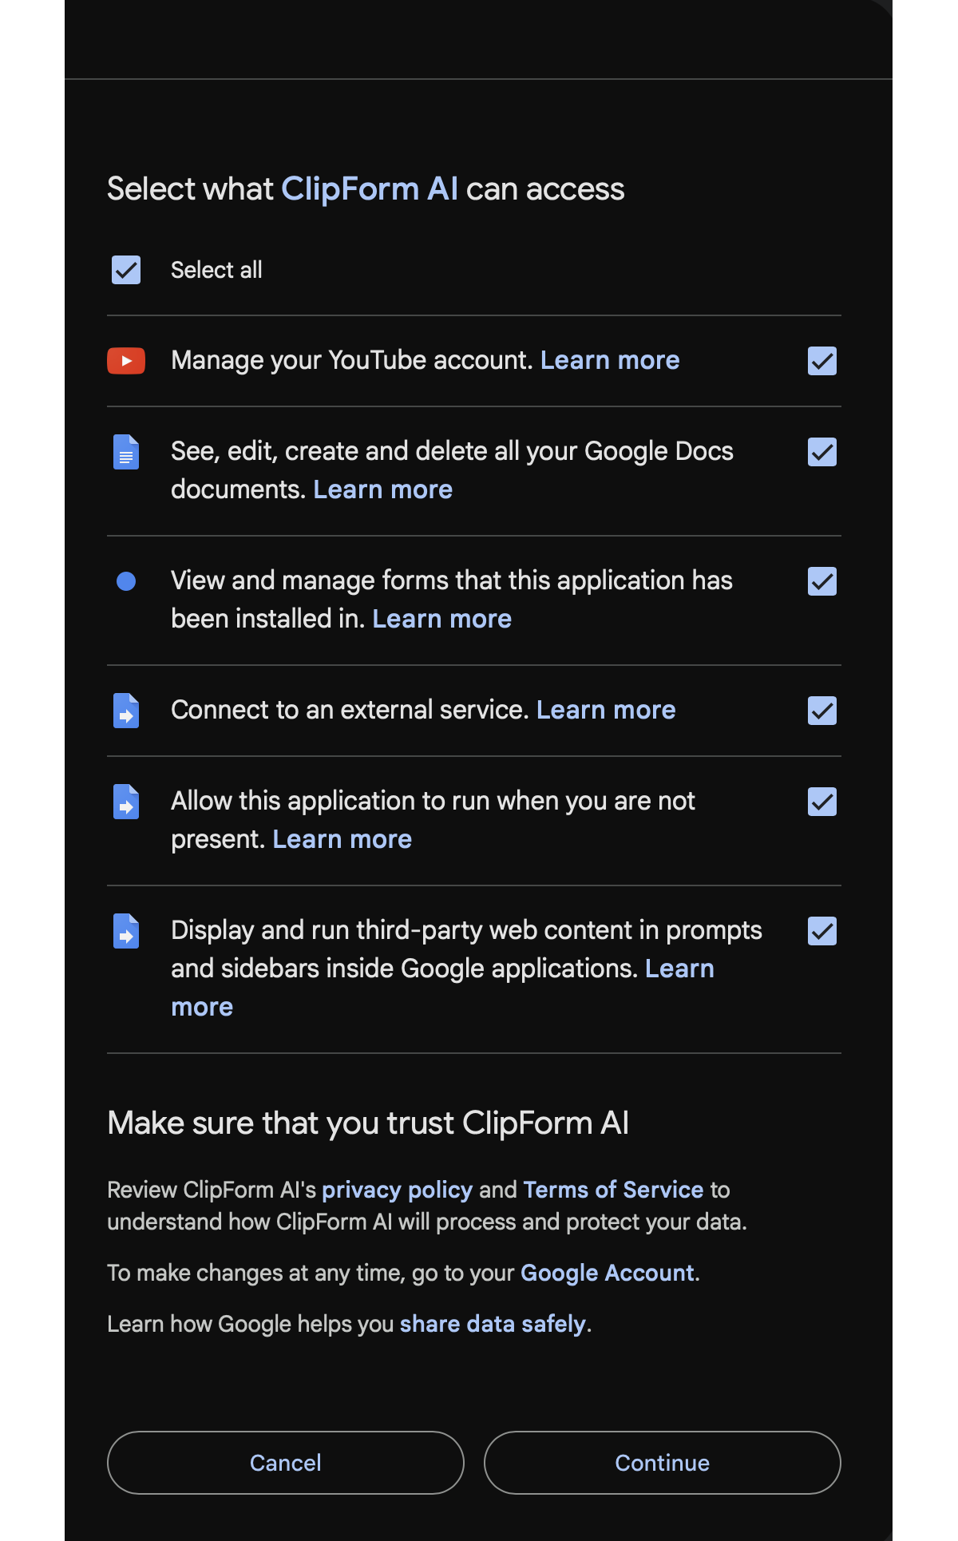Click the icon beside run when not present
This screenshot has width=958, height=1541.
click(126, 802)
